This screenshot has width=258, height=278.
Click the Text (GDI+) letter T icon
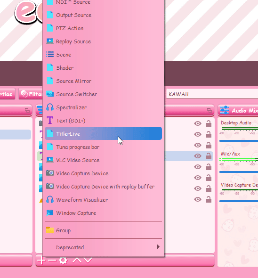click(50, 120)
